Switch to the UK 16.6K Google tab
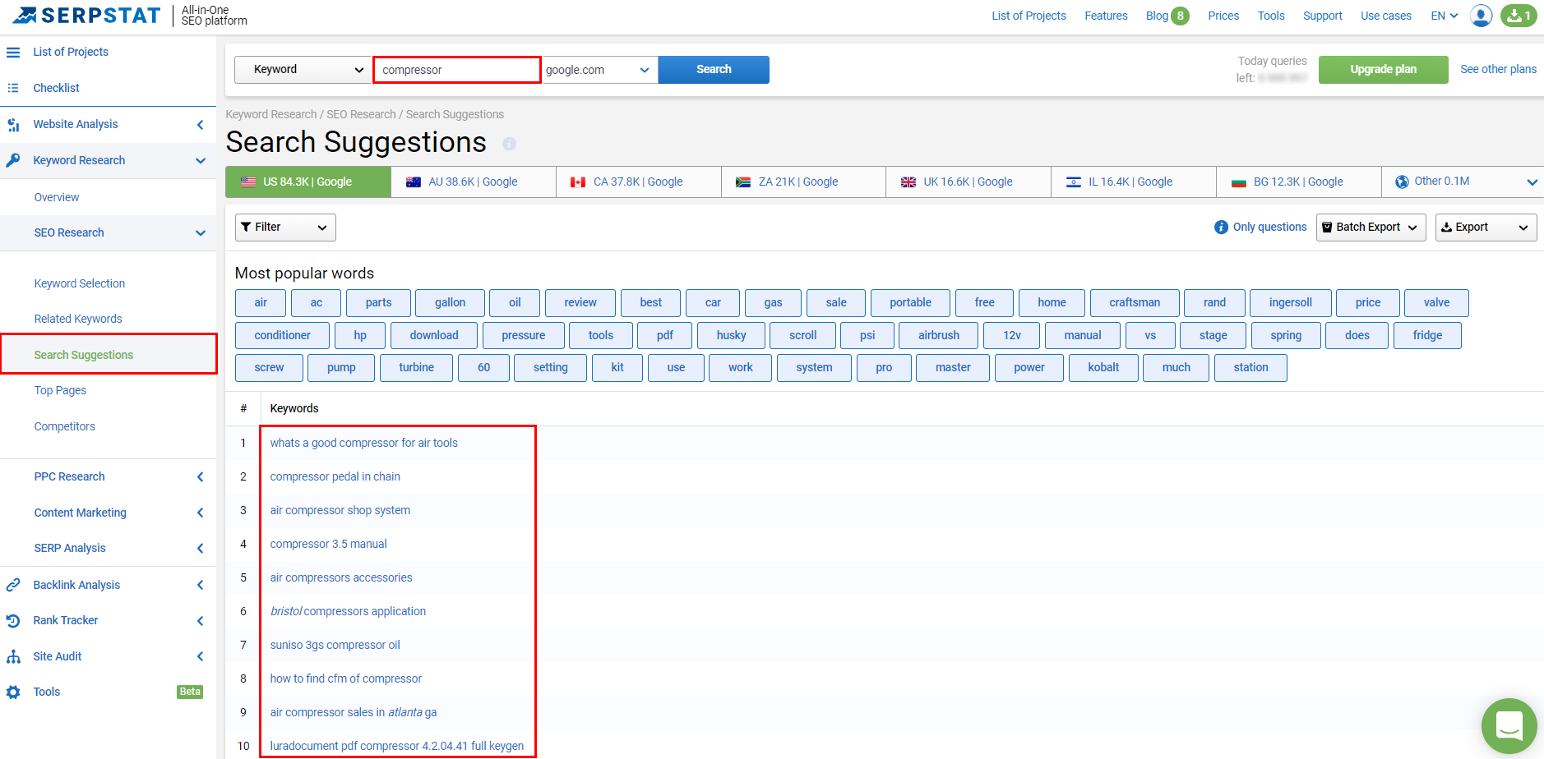 968,181
